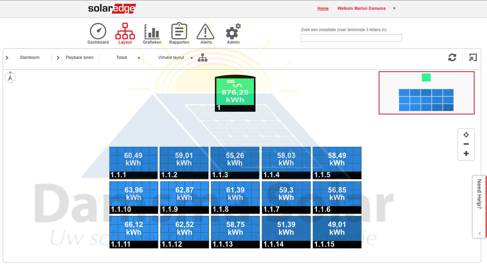Screen dimensions: 487x272
Task: Open Admin gear settings icon
Action: point(233,31)
